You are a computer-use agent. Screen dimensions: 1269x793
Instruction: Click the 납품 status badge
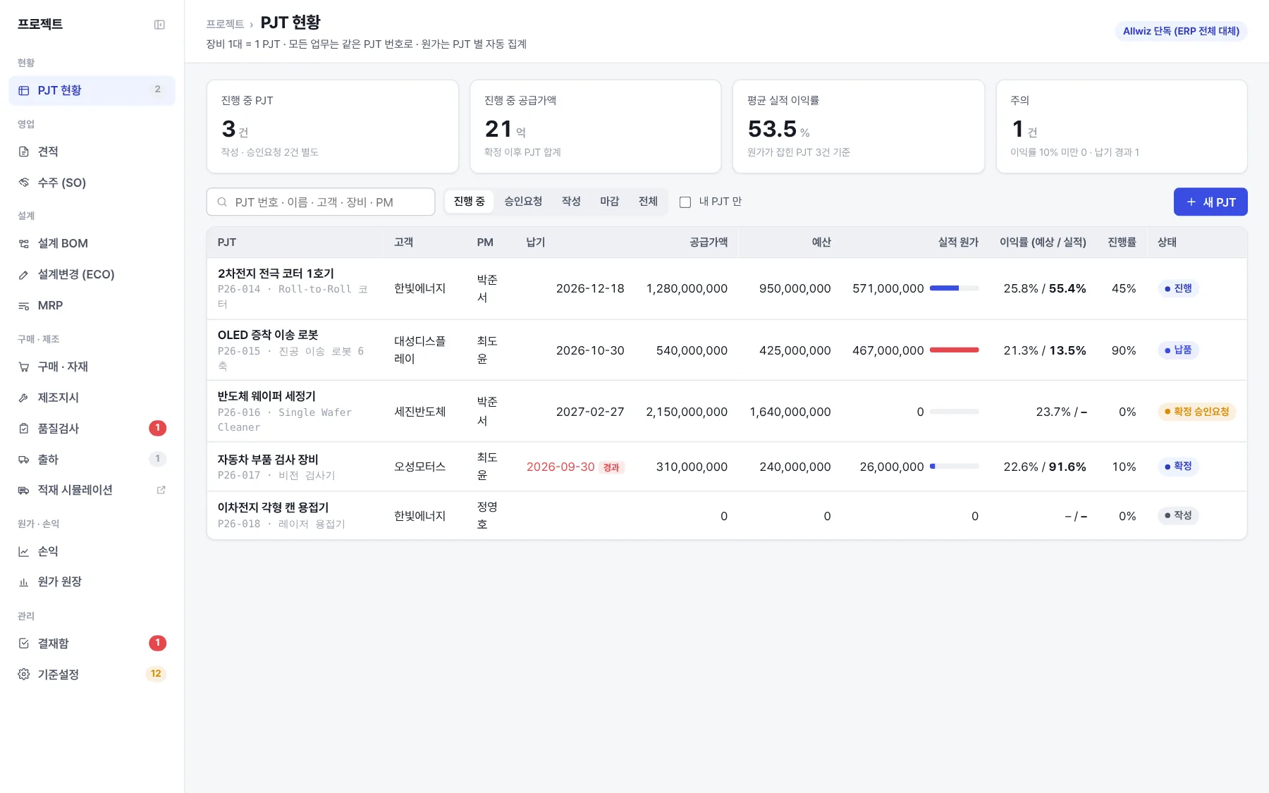[1178, 350]
